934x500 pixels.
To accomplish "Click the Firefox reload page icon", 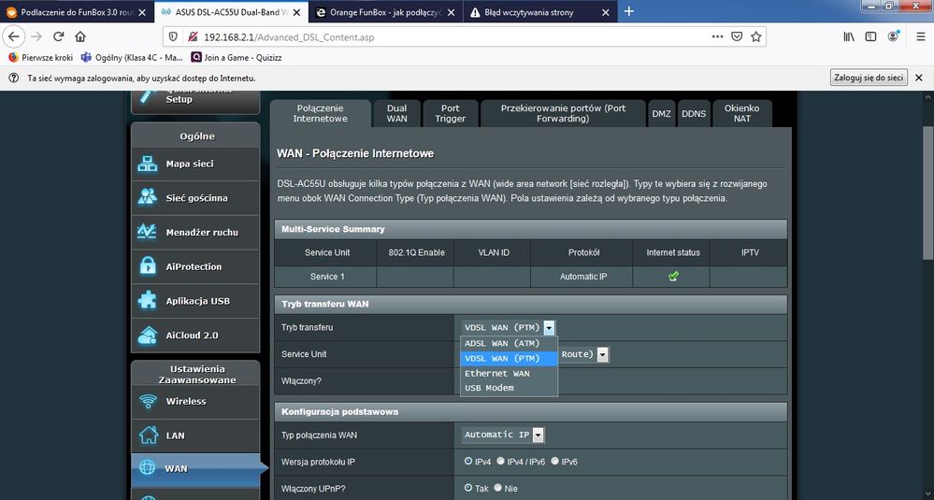I will 58,36.
